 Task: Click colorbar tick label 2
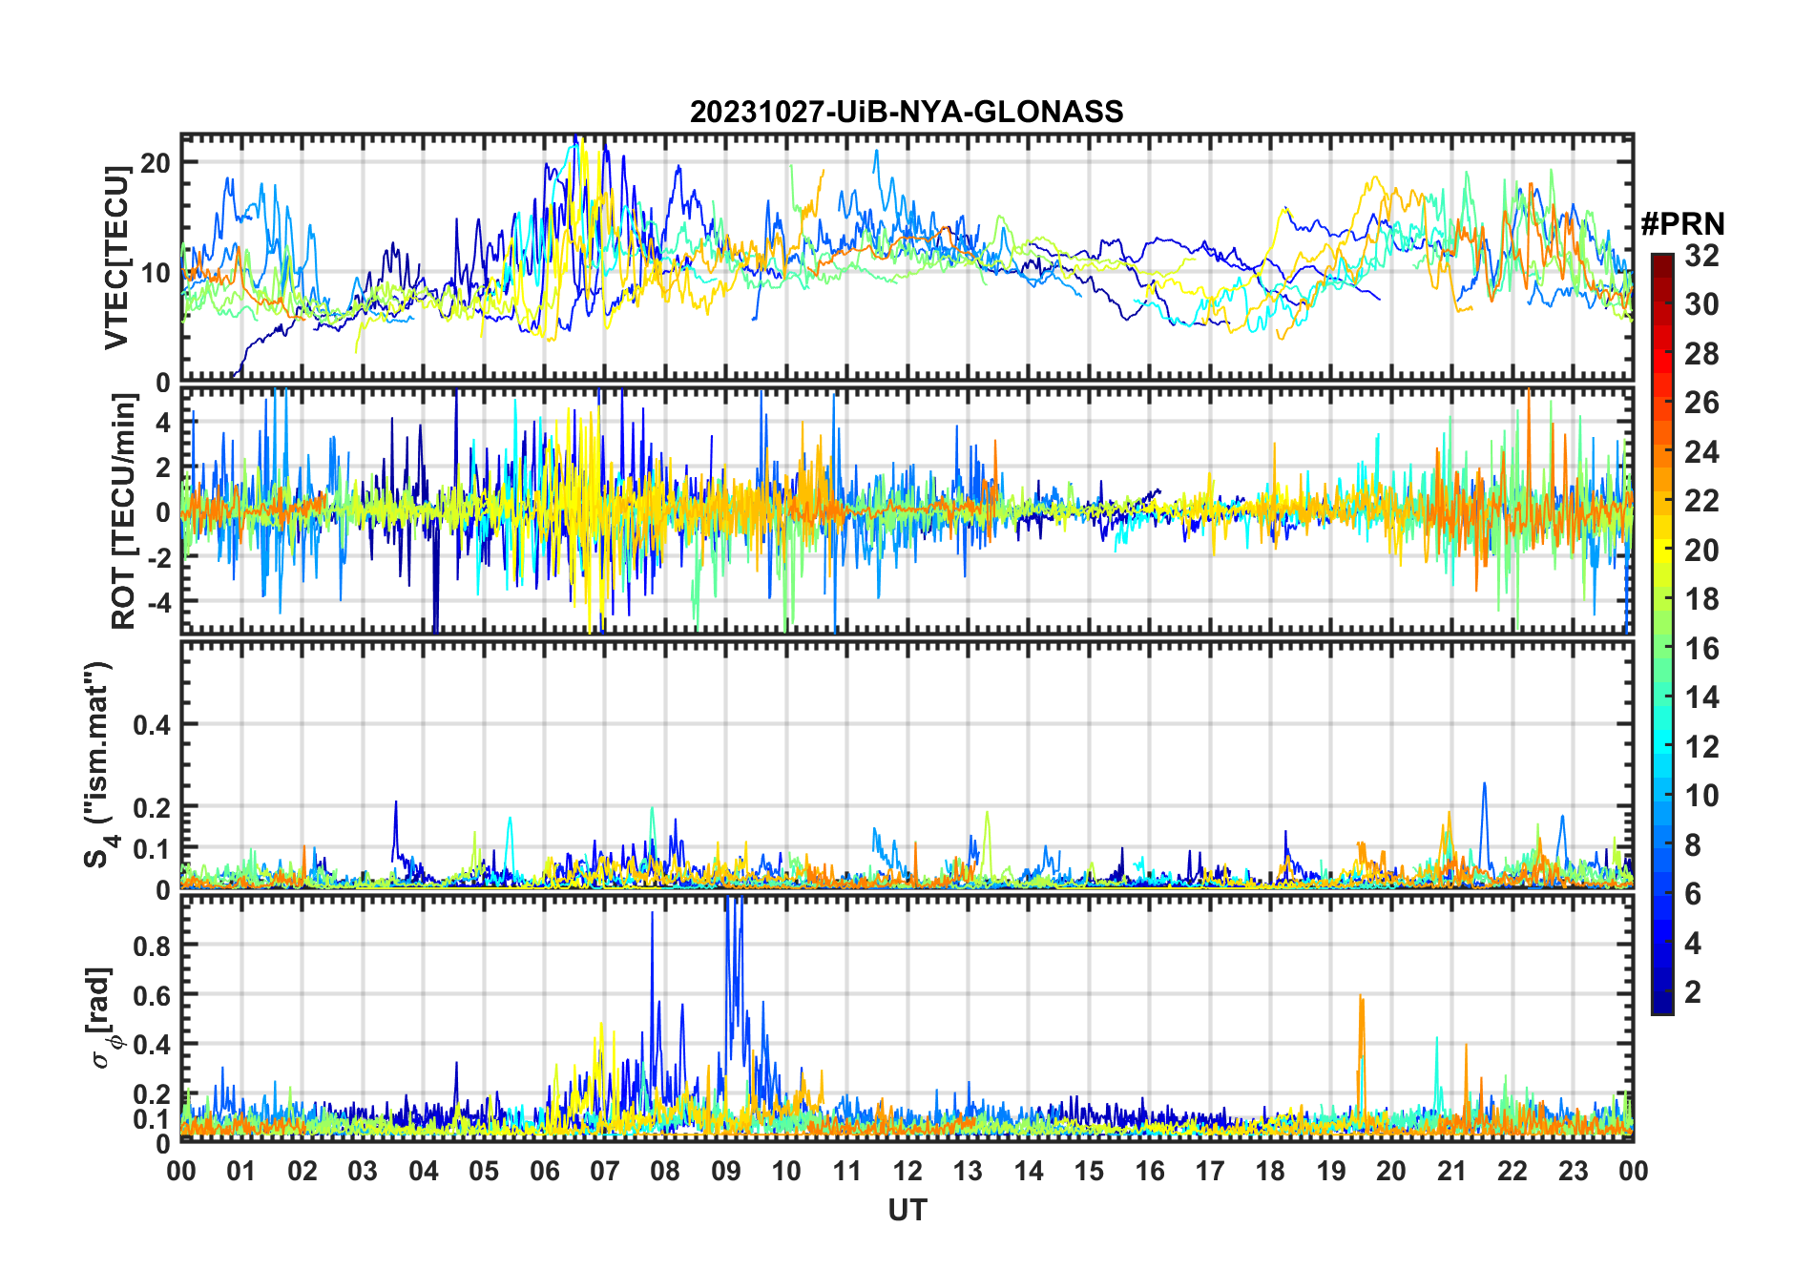click(x=1693, y=992)
